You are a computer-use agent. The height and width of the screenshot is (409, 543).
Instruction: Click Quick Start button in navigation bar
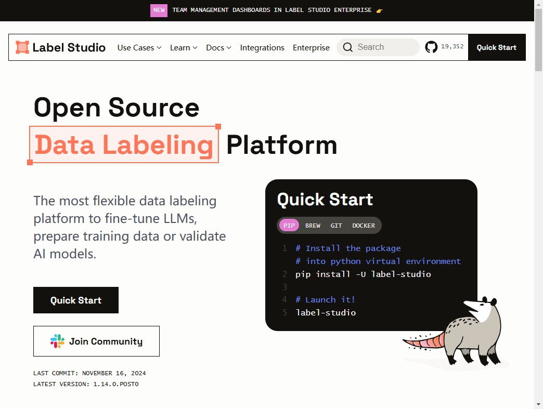pos(497,47)
